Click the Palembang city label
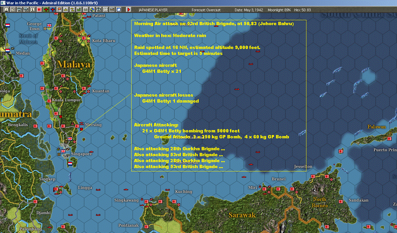Screen dimensions: 397x233 31,229
